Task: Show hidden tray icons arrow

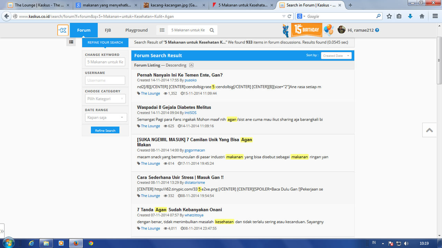Action: click(383, 243)
